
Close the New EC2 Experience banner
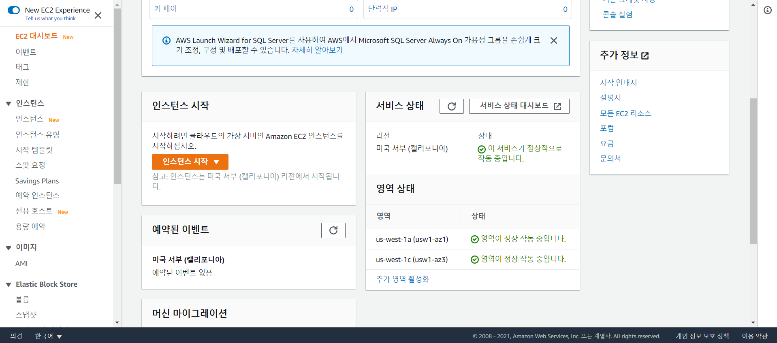pyautogui.click(x=98, y=15)
